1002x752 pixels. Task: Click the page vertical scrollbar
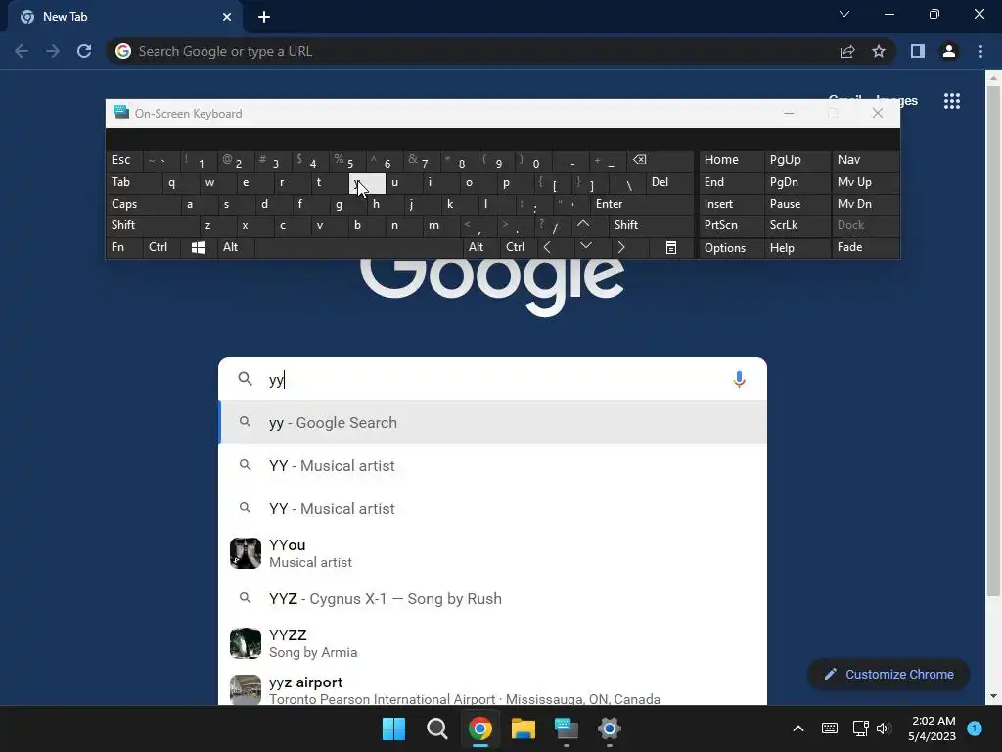point(993,342)
